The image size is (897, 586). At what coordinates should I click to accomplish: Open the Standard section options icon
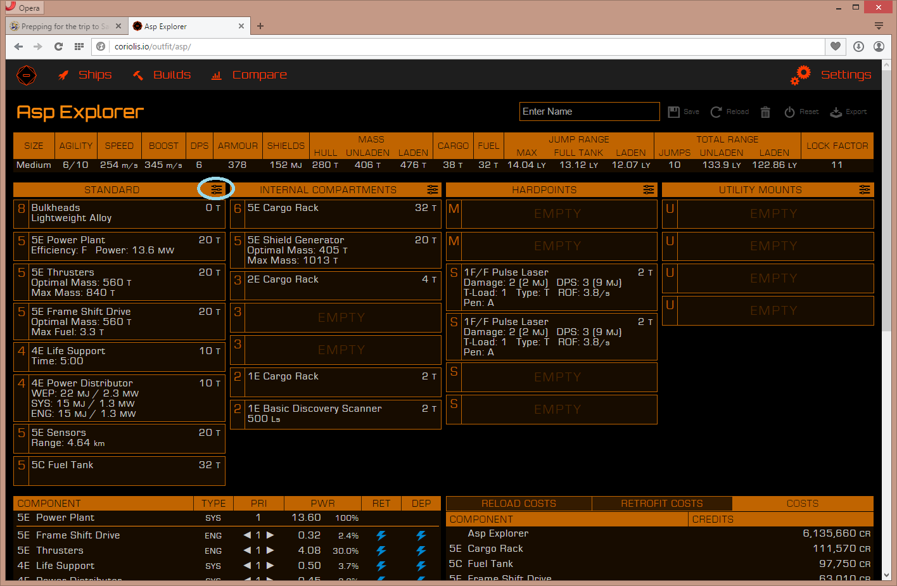(x=217, y=189)
